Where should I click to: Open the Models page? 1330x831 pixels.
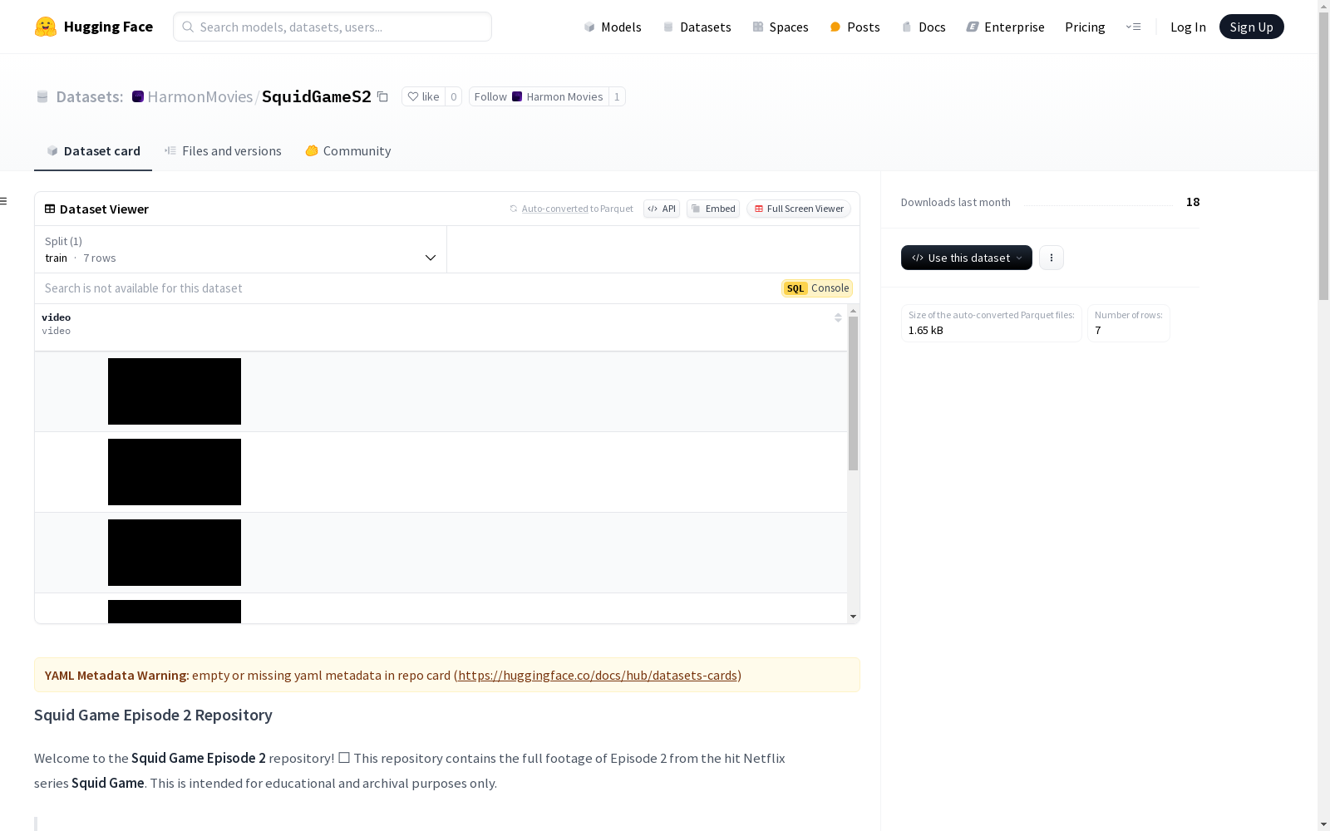[613, 27]
